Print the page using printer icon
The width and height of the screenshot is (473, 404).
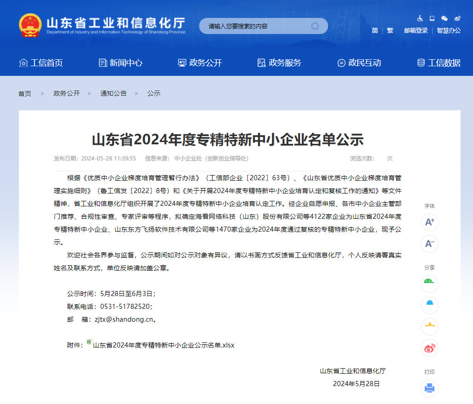coord(429,388)
